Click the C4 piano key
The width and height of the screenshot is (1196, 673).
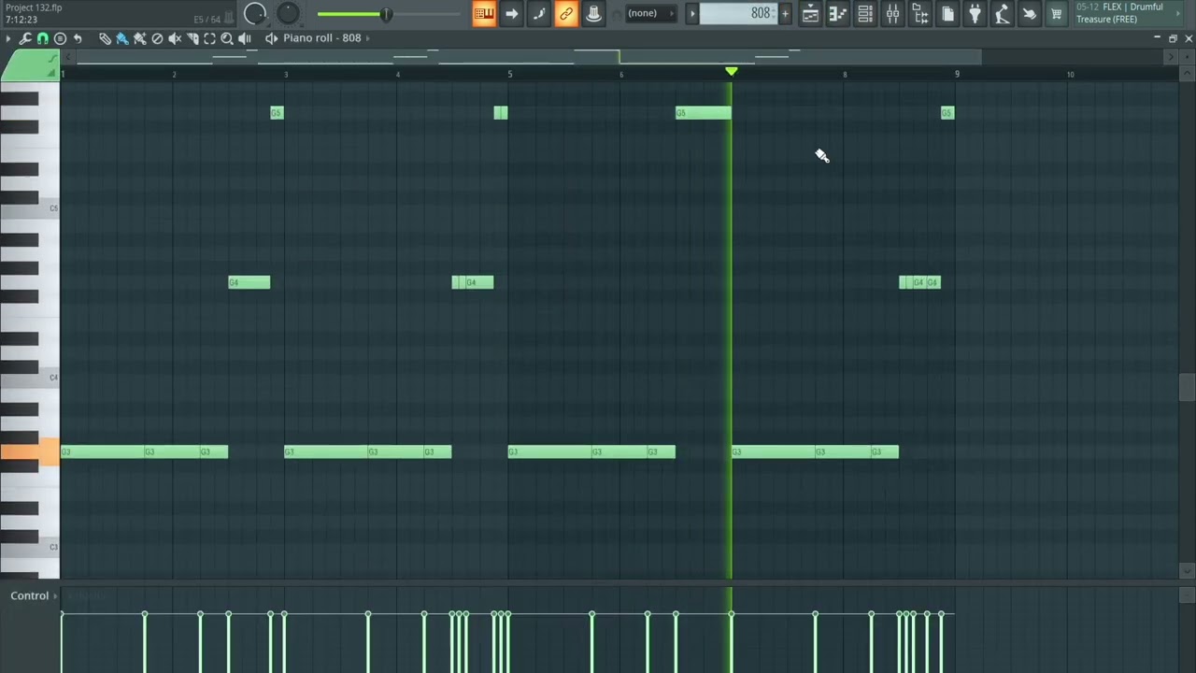[x=30, y=379]
